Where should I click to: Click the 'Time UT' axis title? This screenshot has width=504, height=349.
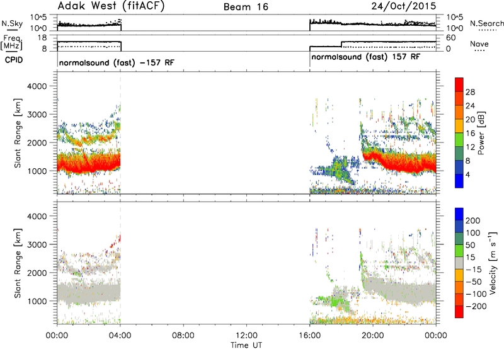[246, 345]
